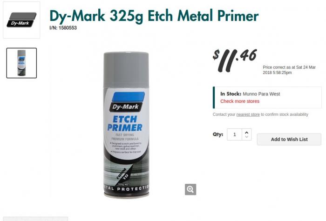Screen dimensions: 326x221
Task: Click the price correct timestamp text
Action: tap(289, 70)
